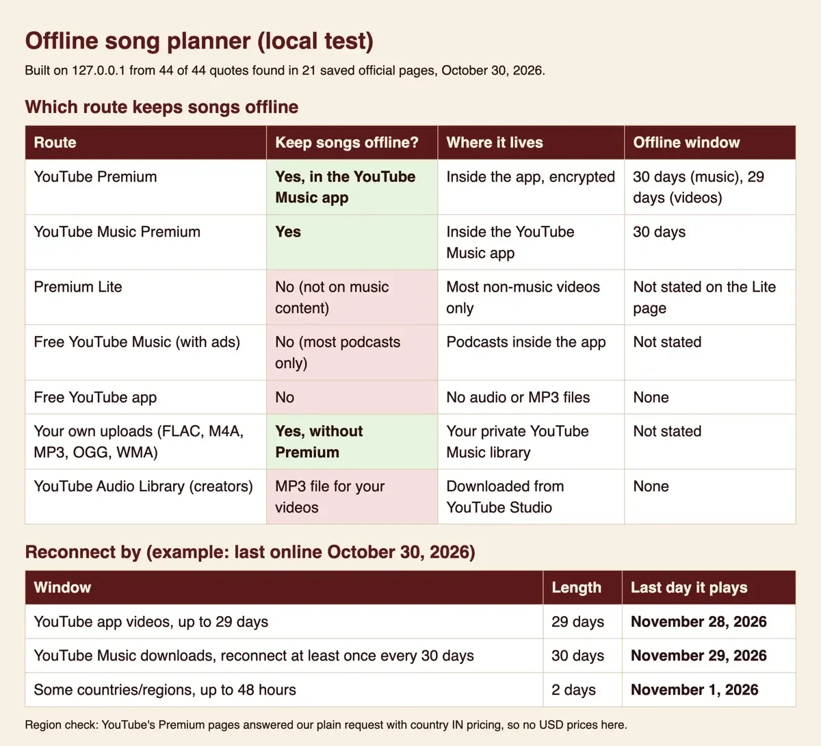This screenshot has height=746, width=821.
Task: Click the 'Inside the app, encrypted' cell
Action: pyautogui.click(x=531, y=187)
